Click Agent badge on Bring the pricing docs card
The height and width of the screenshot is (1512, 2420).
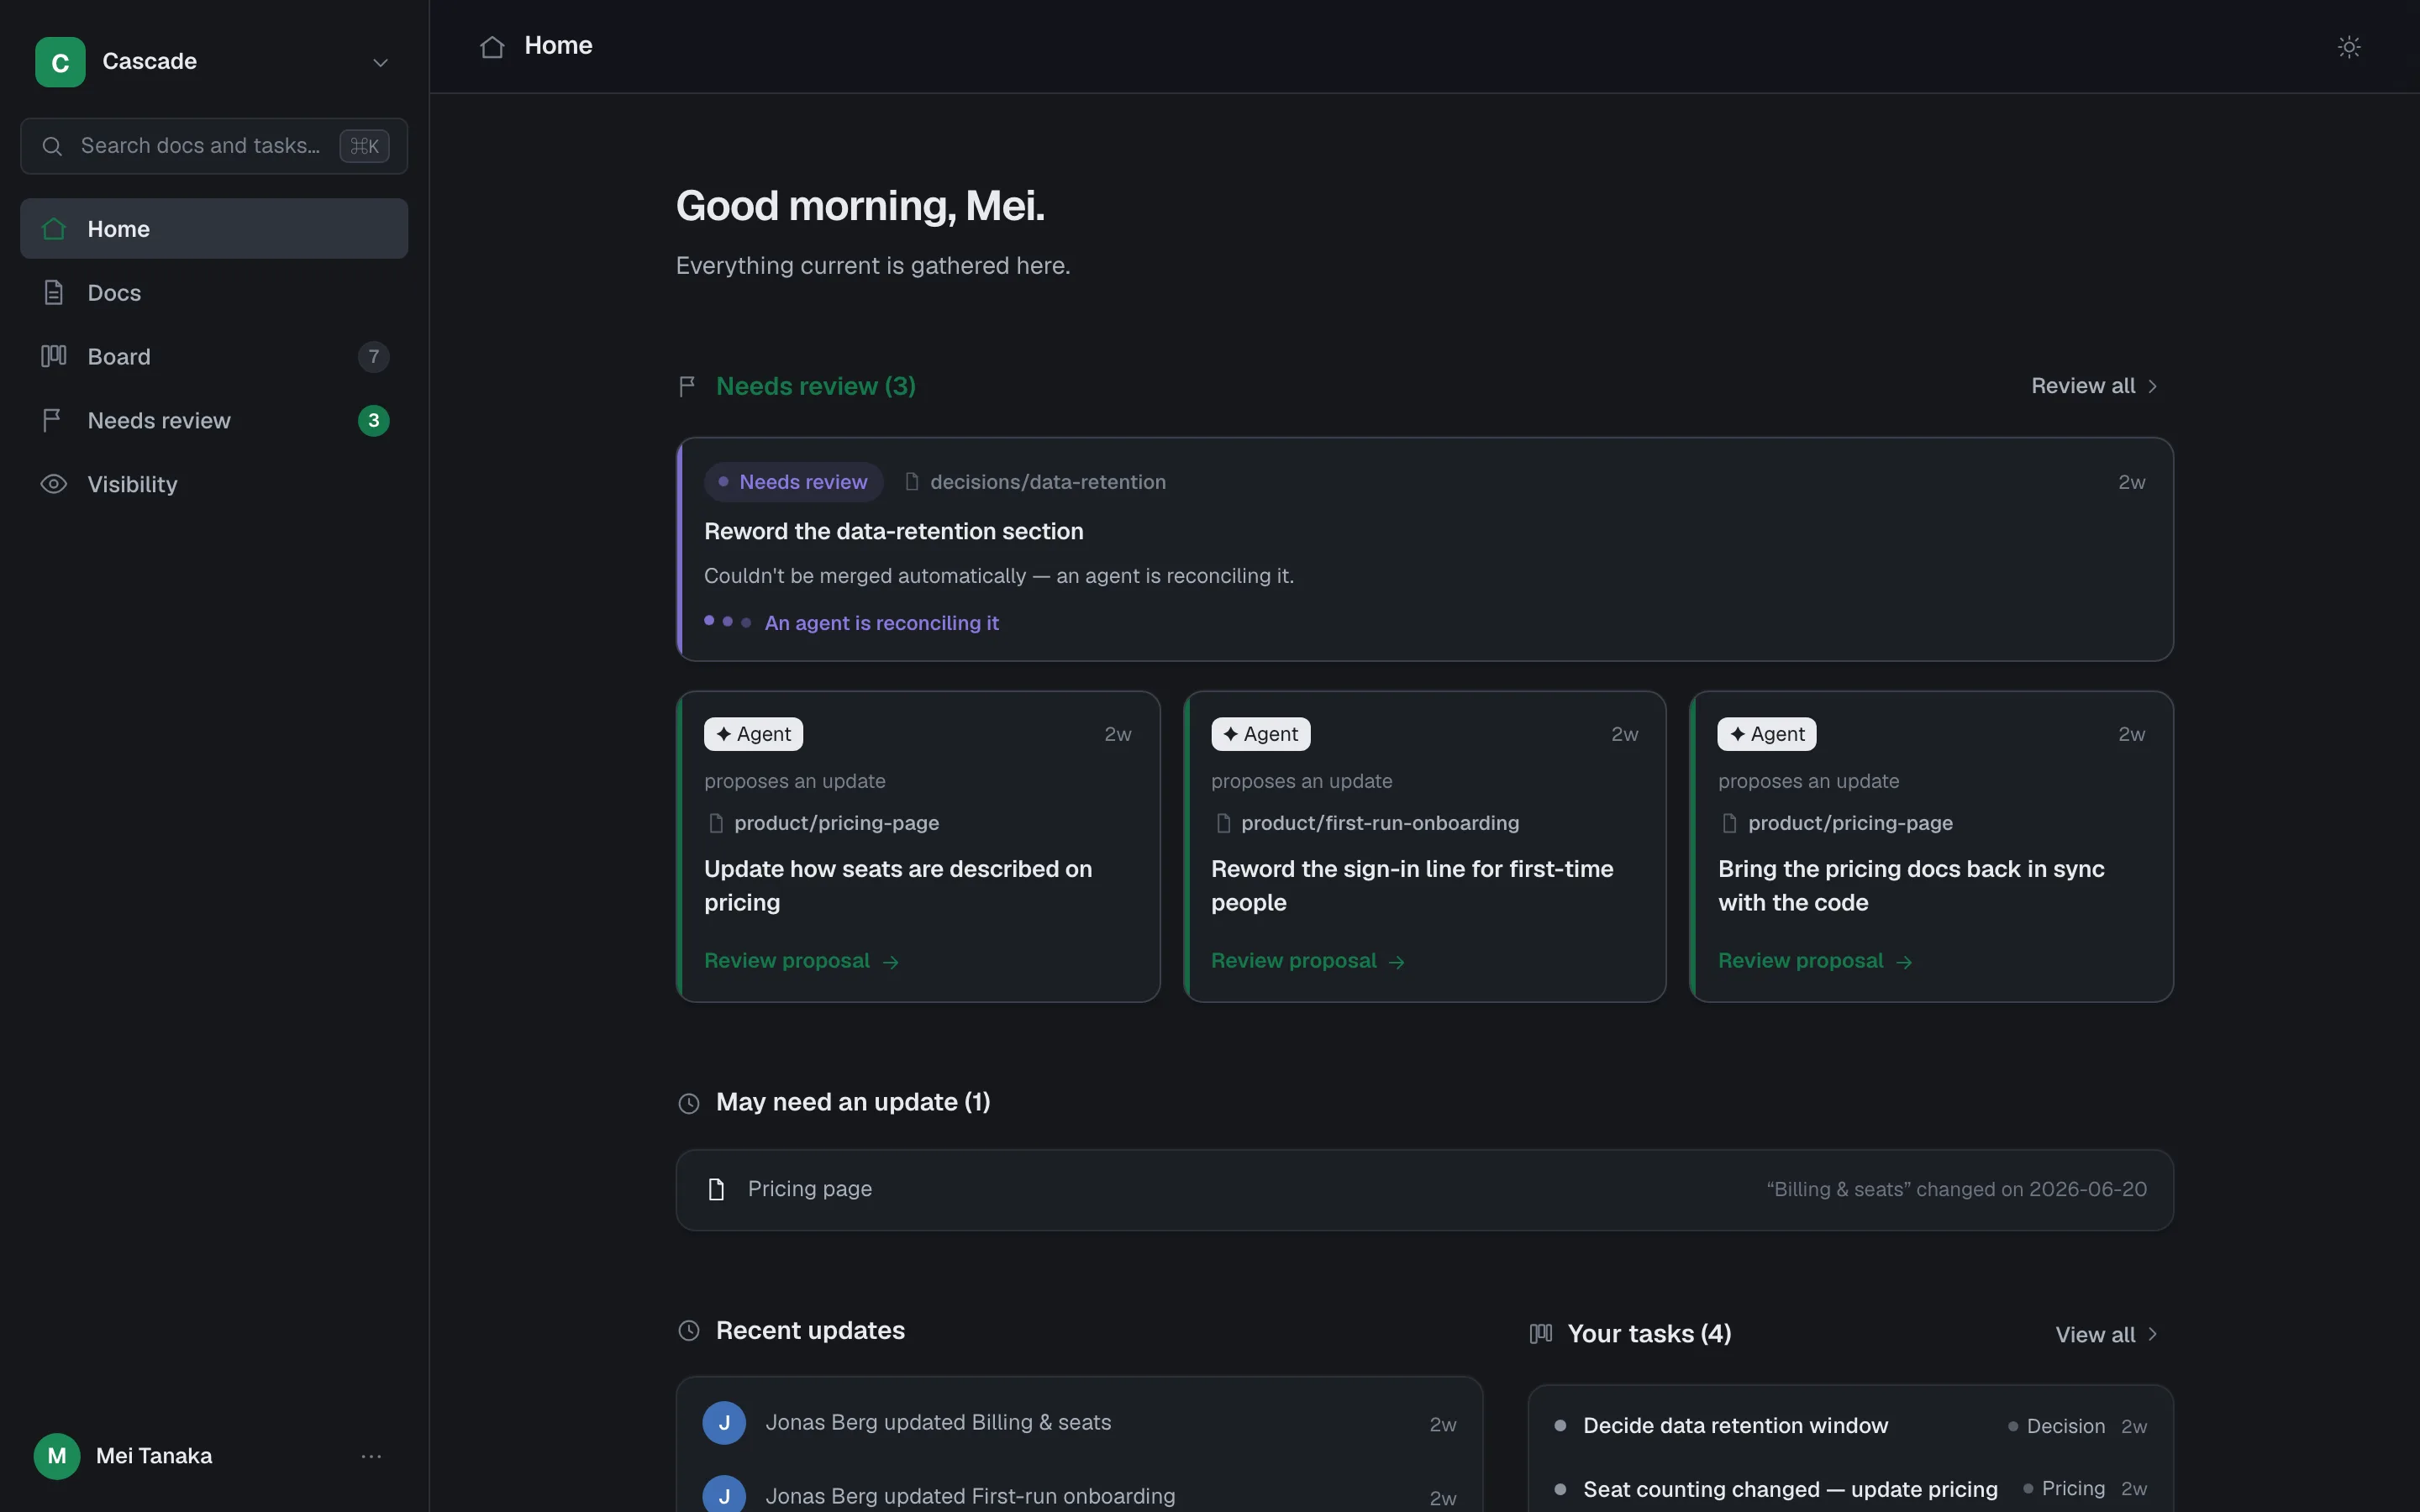click(1767, 734)
